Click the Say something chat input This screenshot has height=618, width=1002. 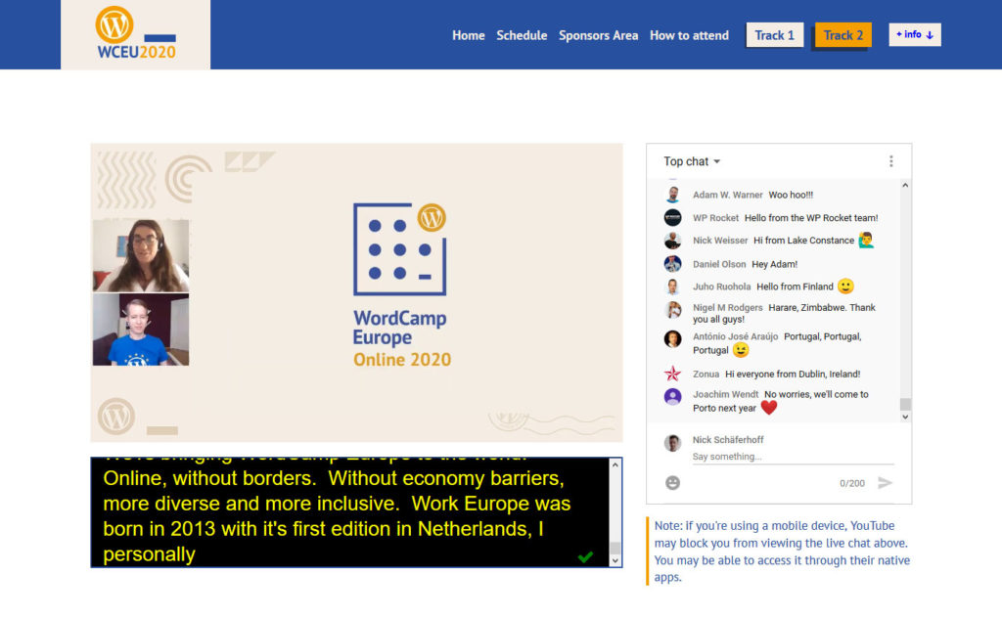tap(793, 457)
